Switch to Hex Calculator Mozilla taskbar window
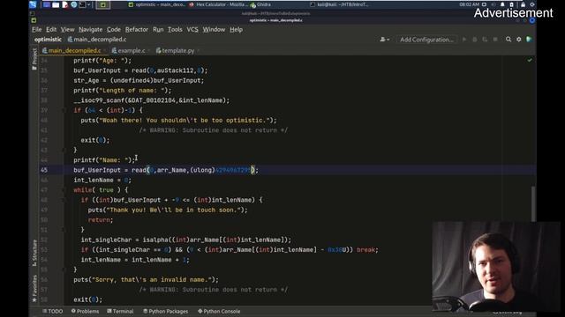Image resolution: width=565 pixels, height=317 pixels. pos(219,4)
